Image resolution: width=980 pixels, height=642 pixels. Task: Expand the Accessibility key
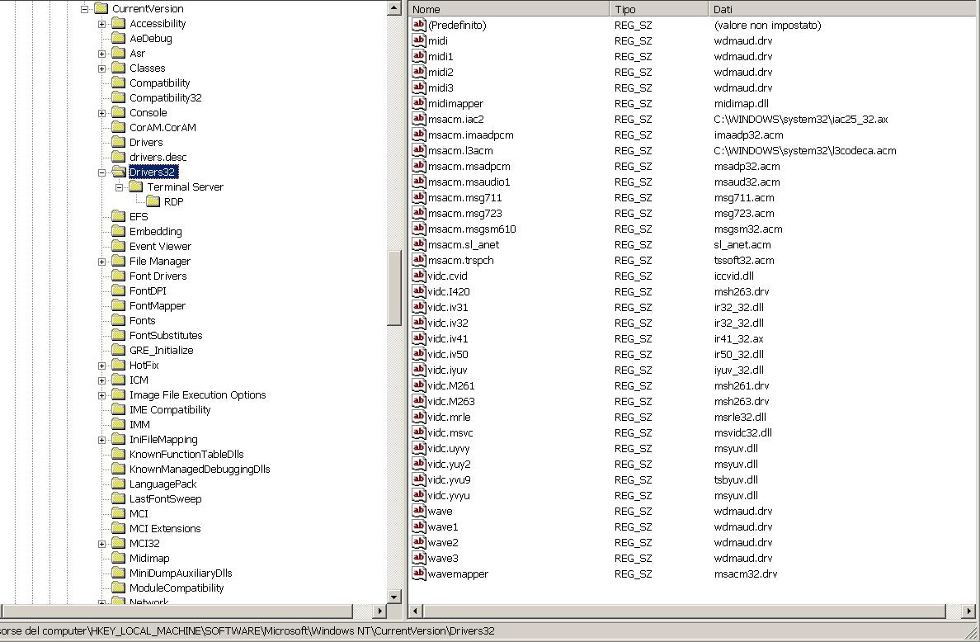(x=101, y=24)
